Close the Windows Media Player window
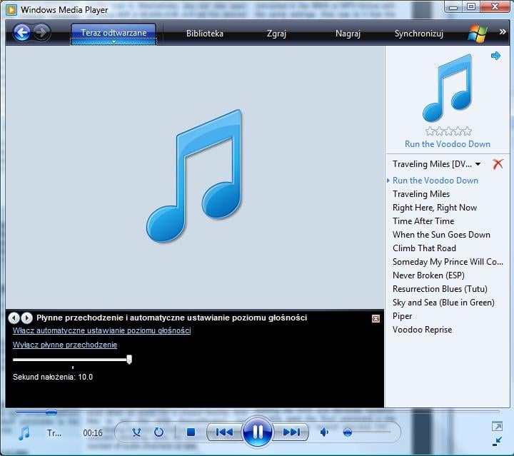The image size is (514, 456). 495,7
